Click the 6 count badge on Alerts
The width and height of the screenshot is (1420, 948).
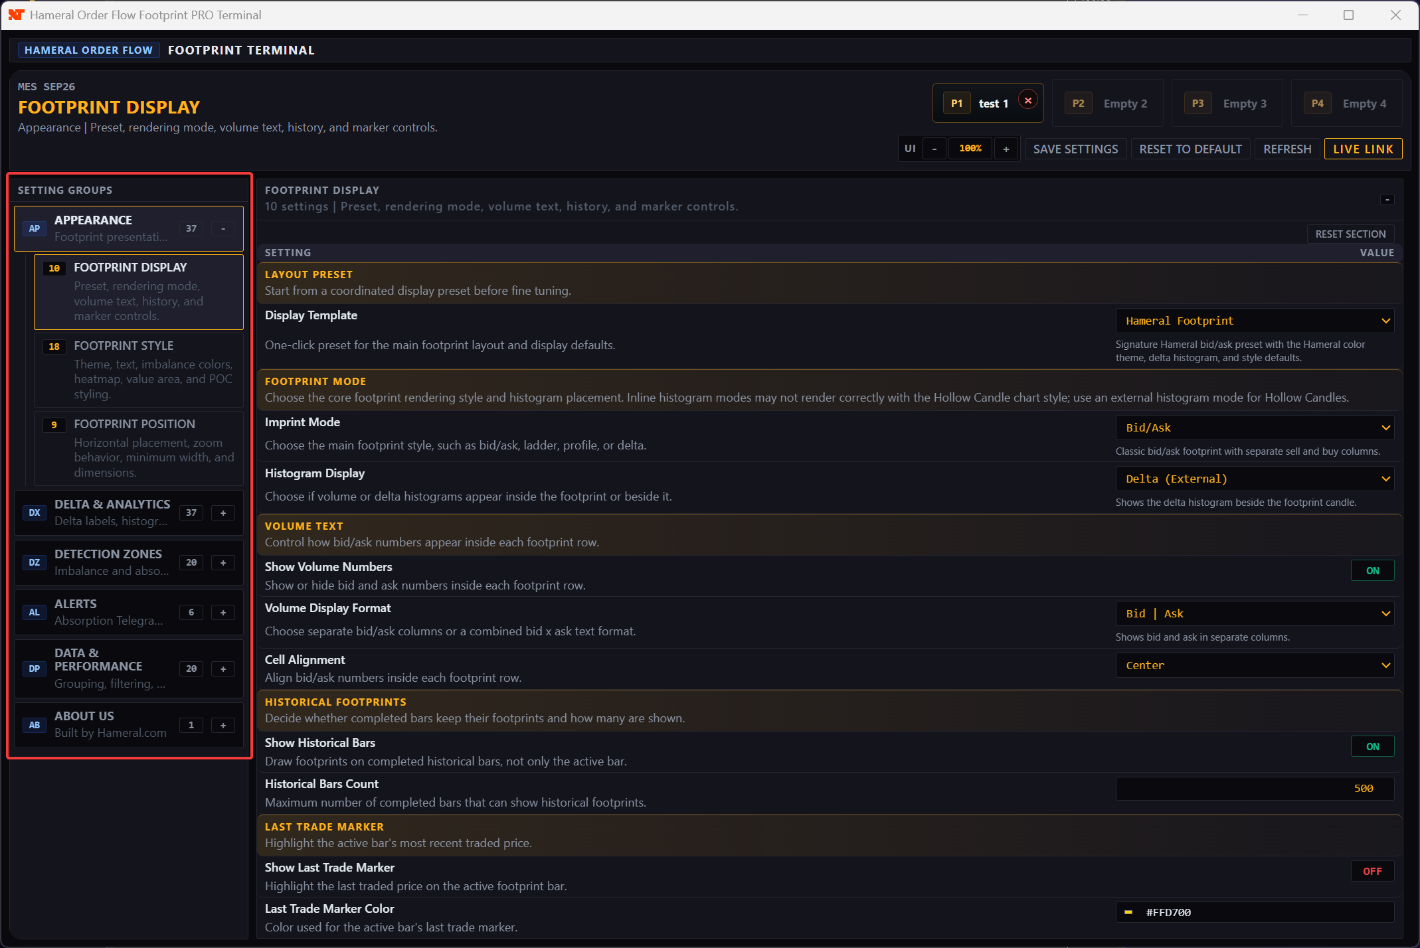[x=191, y=612]
